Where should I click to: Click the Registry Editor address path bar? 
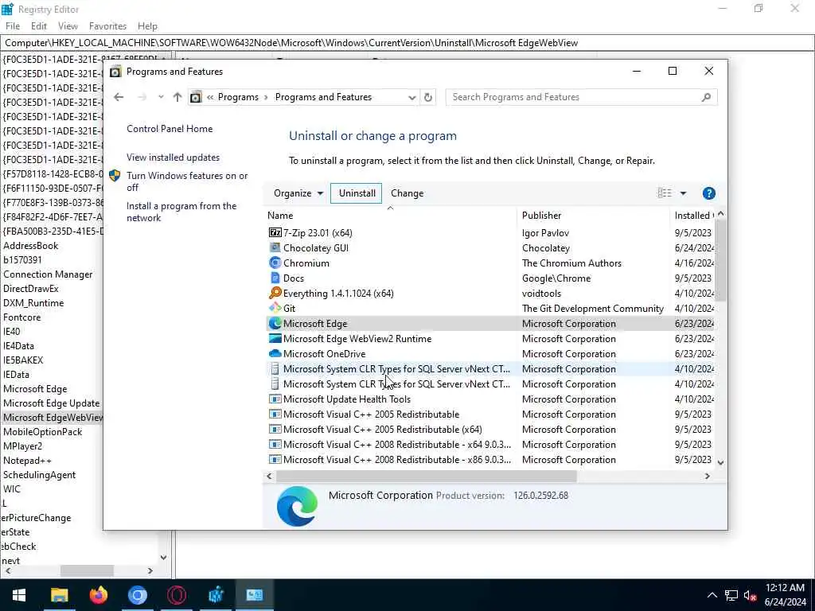pyautogui.click(x=407, y=43)
